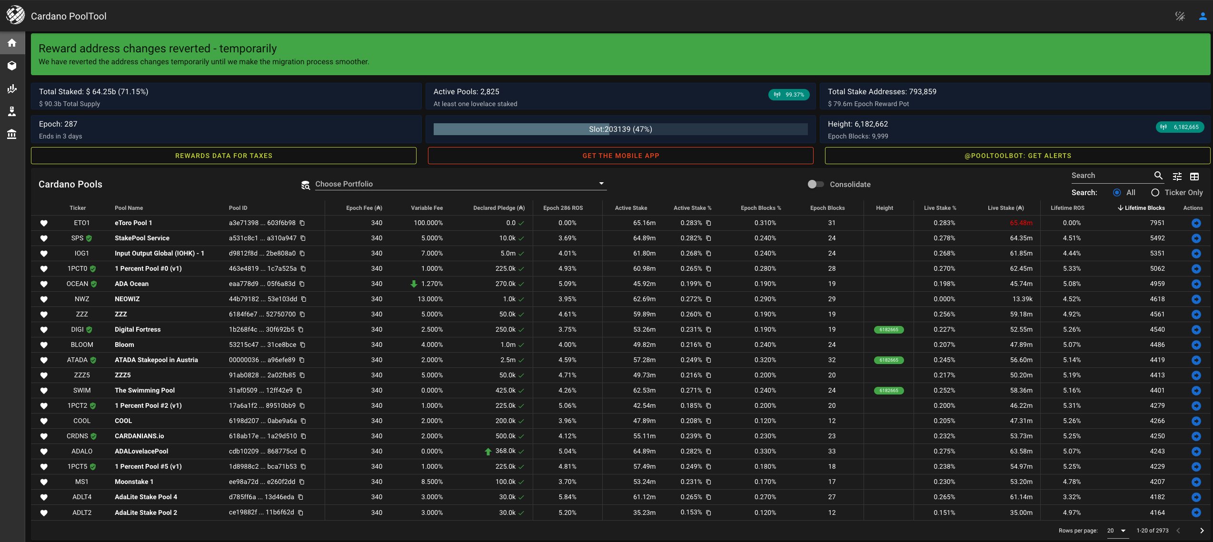Image resolution: width=1213 pixels, height=542 pixels.
Task: Click REWARDS DATA FOR TAXES button
Action: 223,156
